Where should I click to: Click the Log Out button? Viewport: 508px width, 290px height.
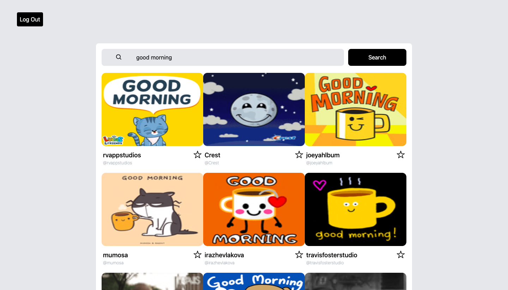[x=30, y=19]
